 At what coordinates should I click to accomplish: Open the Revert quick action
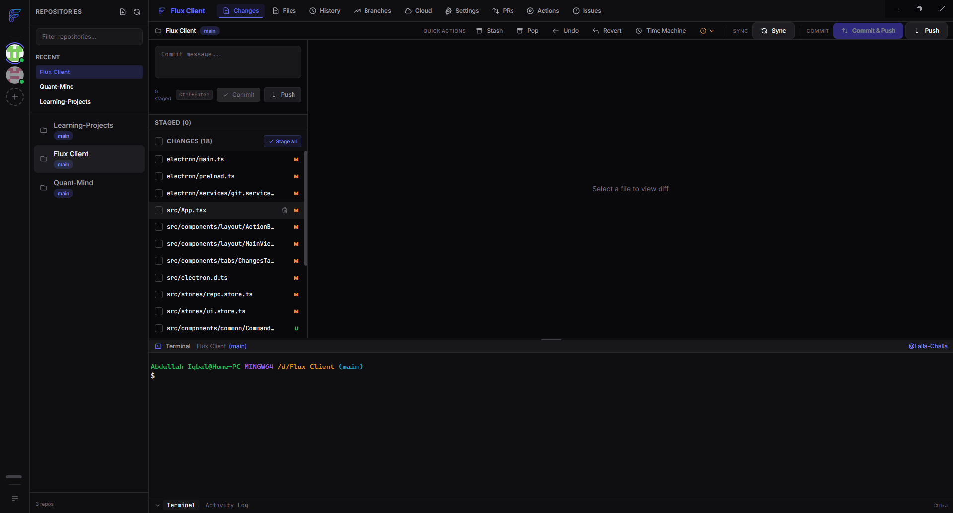pos(607,30)
